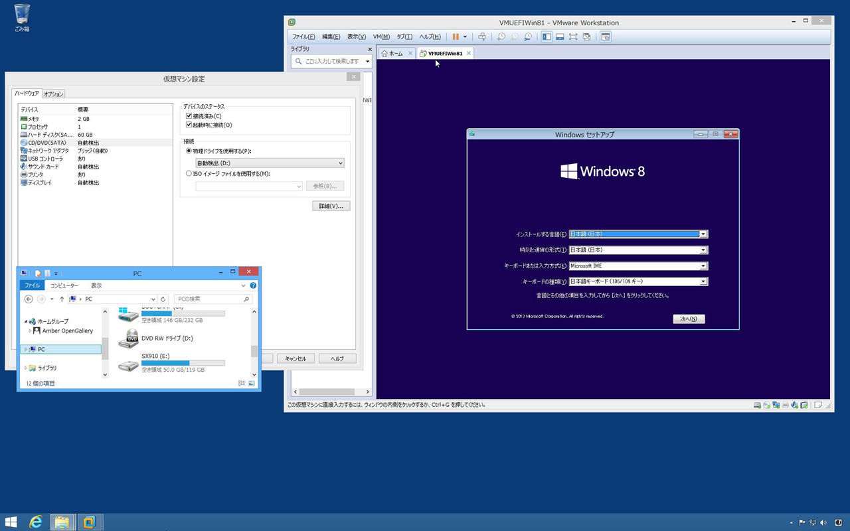This screenshot has height=531, width=850.
Task: Click the Explorer up-one-level arrow
Action: coord(62,299)
